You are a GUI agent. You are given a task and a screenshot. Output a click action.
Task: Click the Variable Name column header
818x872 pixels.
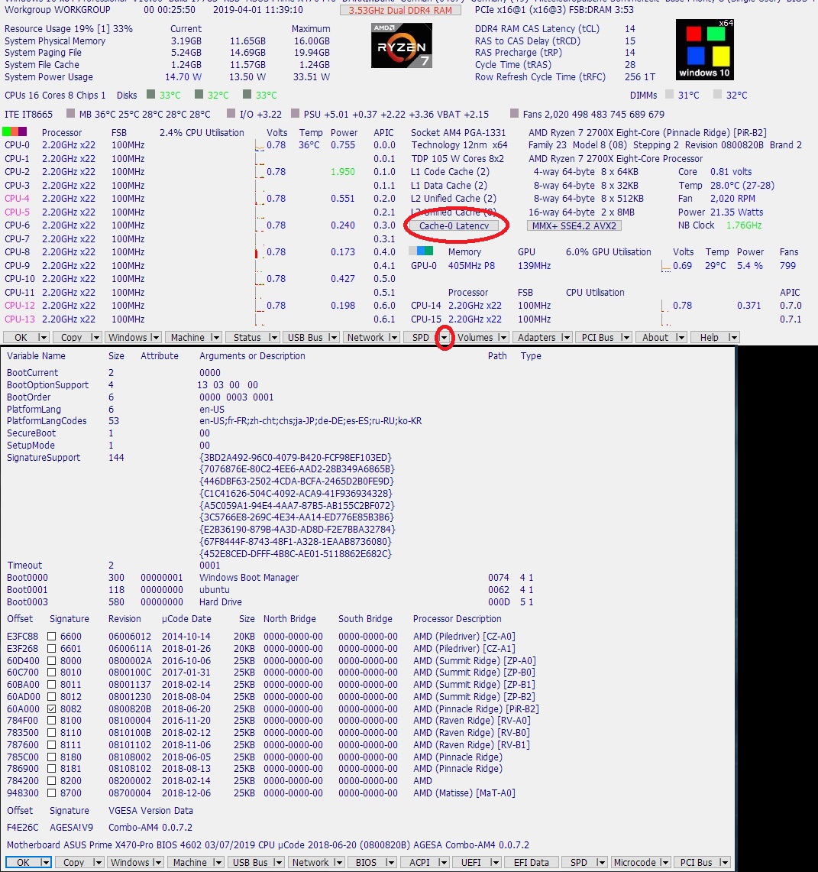[36, 355]
